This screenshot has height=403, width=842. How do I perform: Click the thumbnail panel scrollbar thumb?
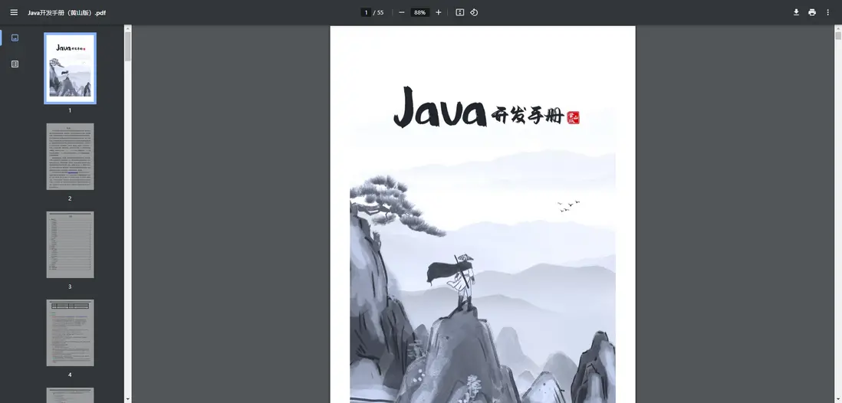click(128, 46)
